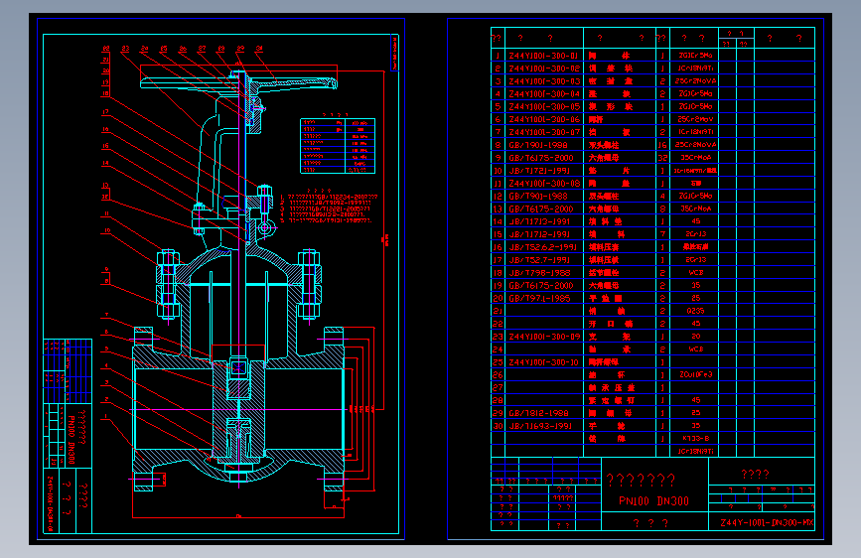Click the Z44Y100I-300-05 part code
The image size is (861, 558).
[543, 106]
